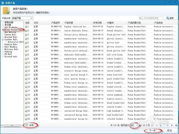
Task: Select Woman Beaded Belt group
Action: 13,30
